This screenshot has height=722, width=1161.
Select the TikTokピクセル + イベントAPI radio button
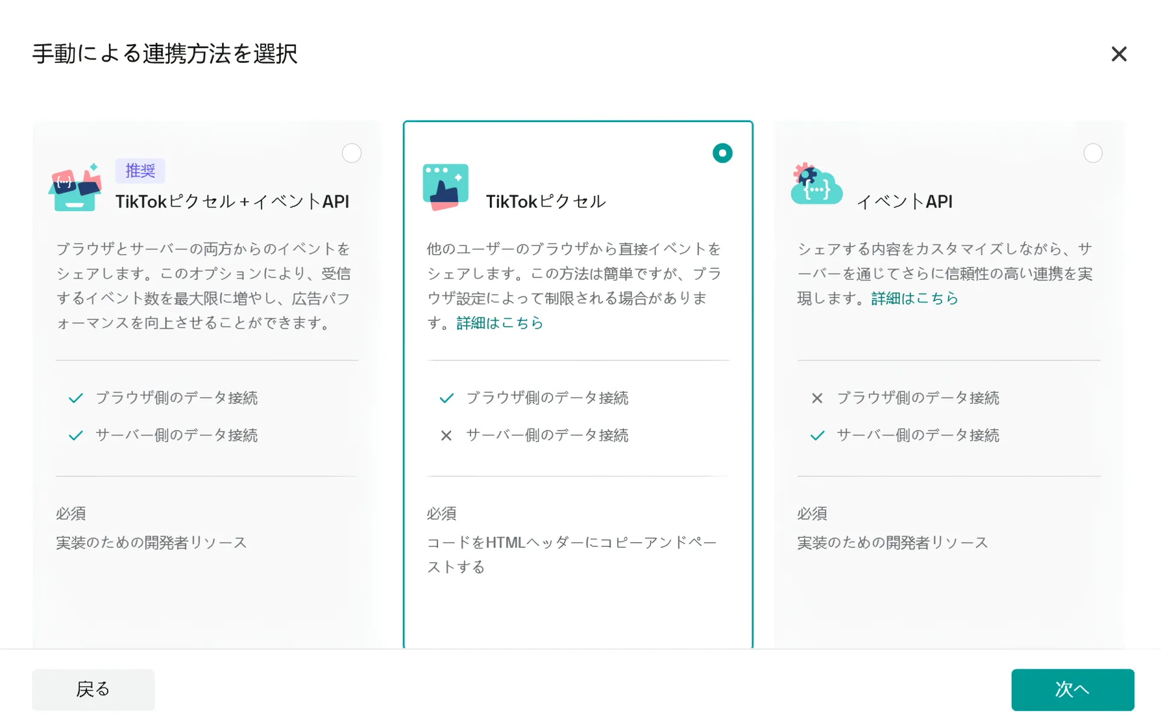pyautogui.click(x=351, y=153)
